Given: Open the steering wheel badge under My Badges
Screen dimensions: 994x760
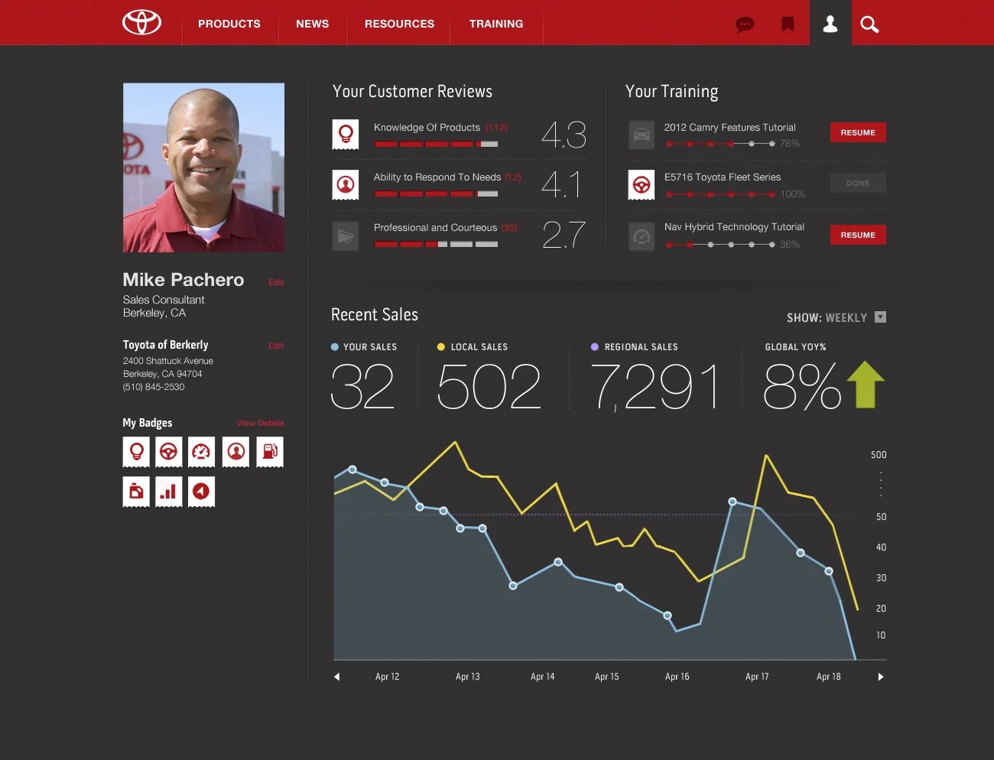Looking at the screenshot, I should (169, 452).
